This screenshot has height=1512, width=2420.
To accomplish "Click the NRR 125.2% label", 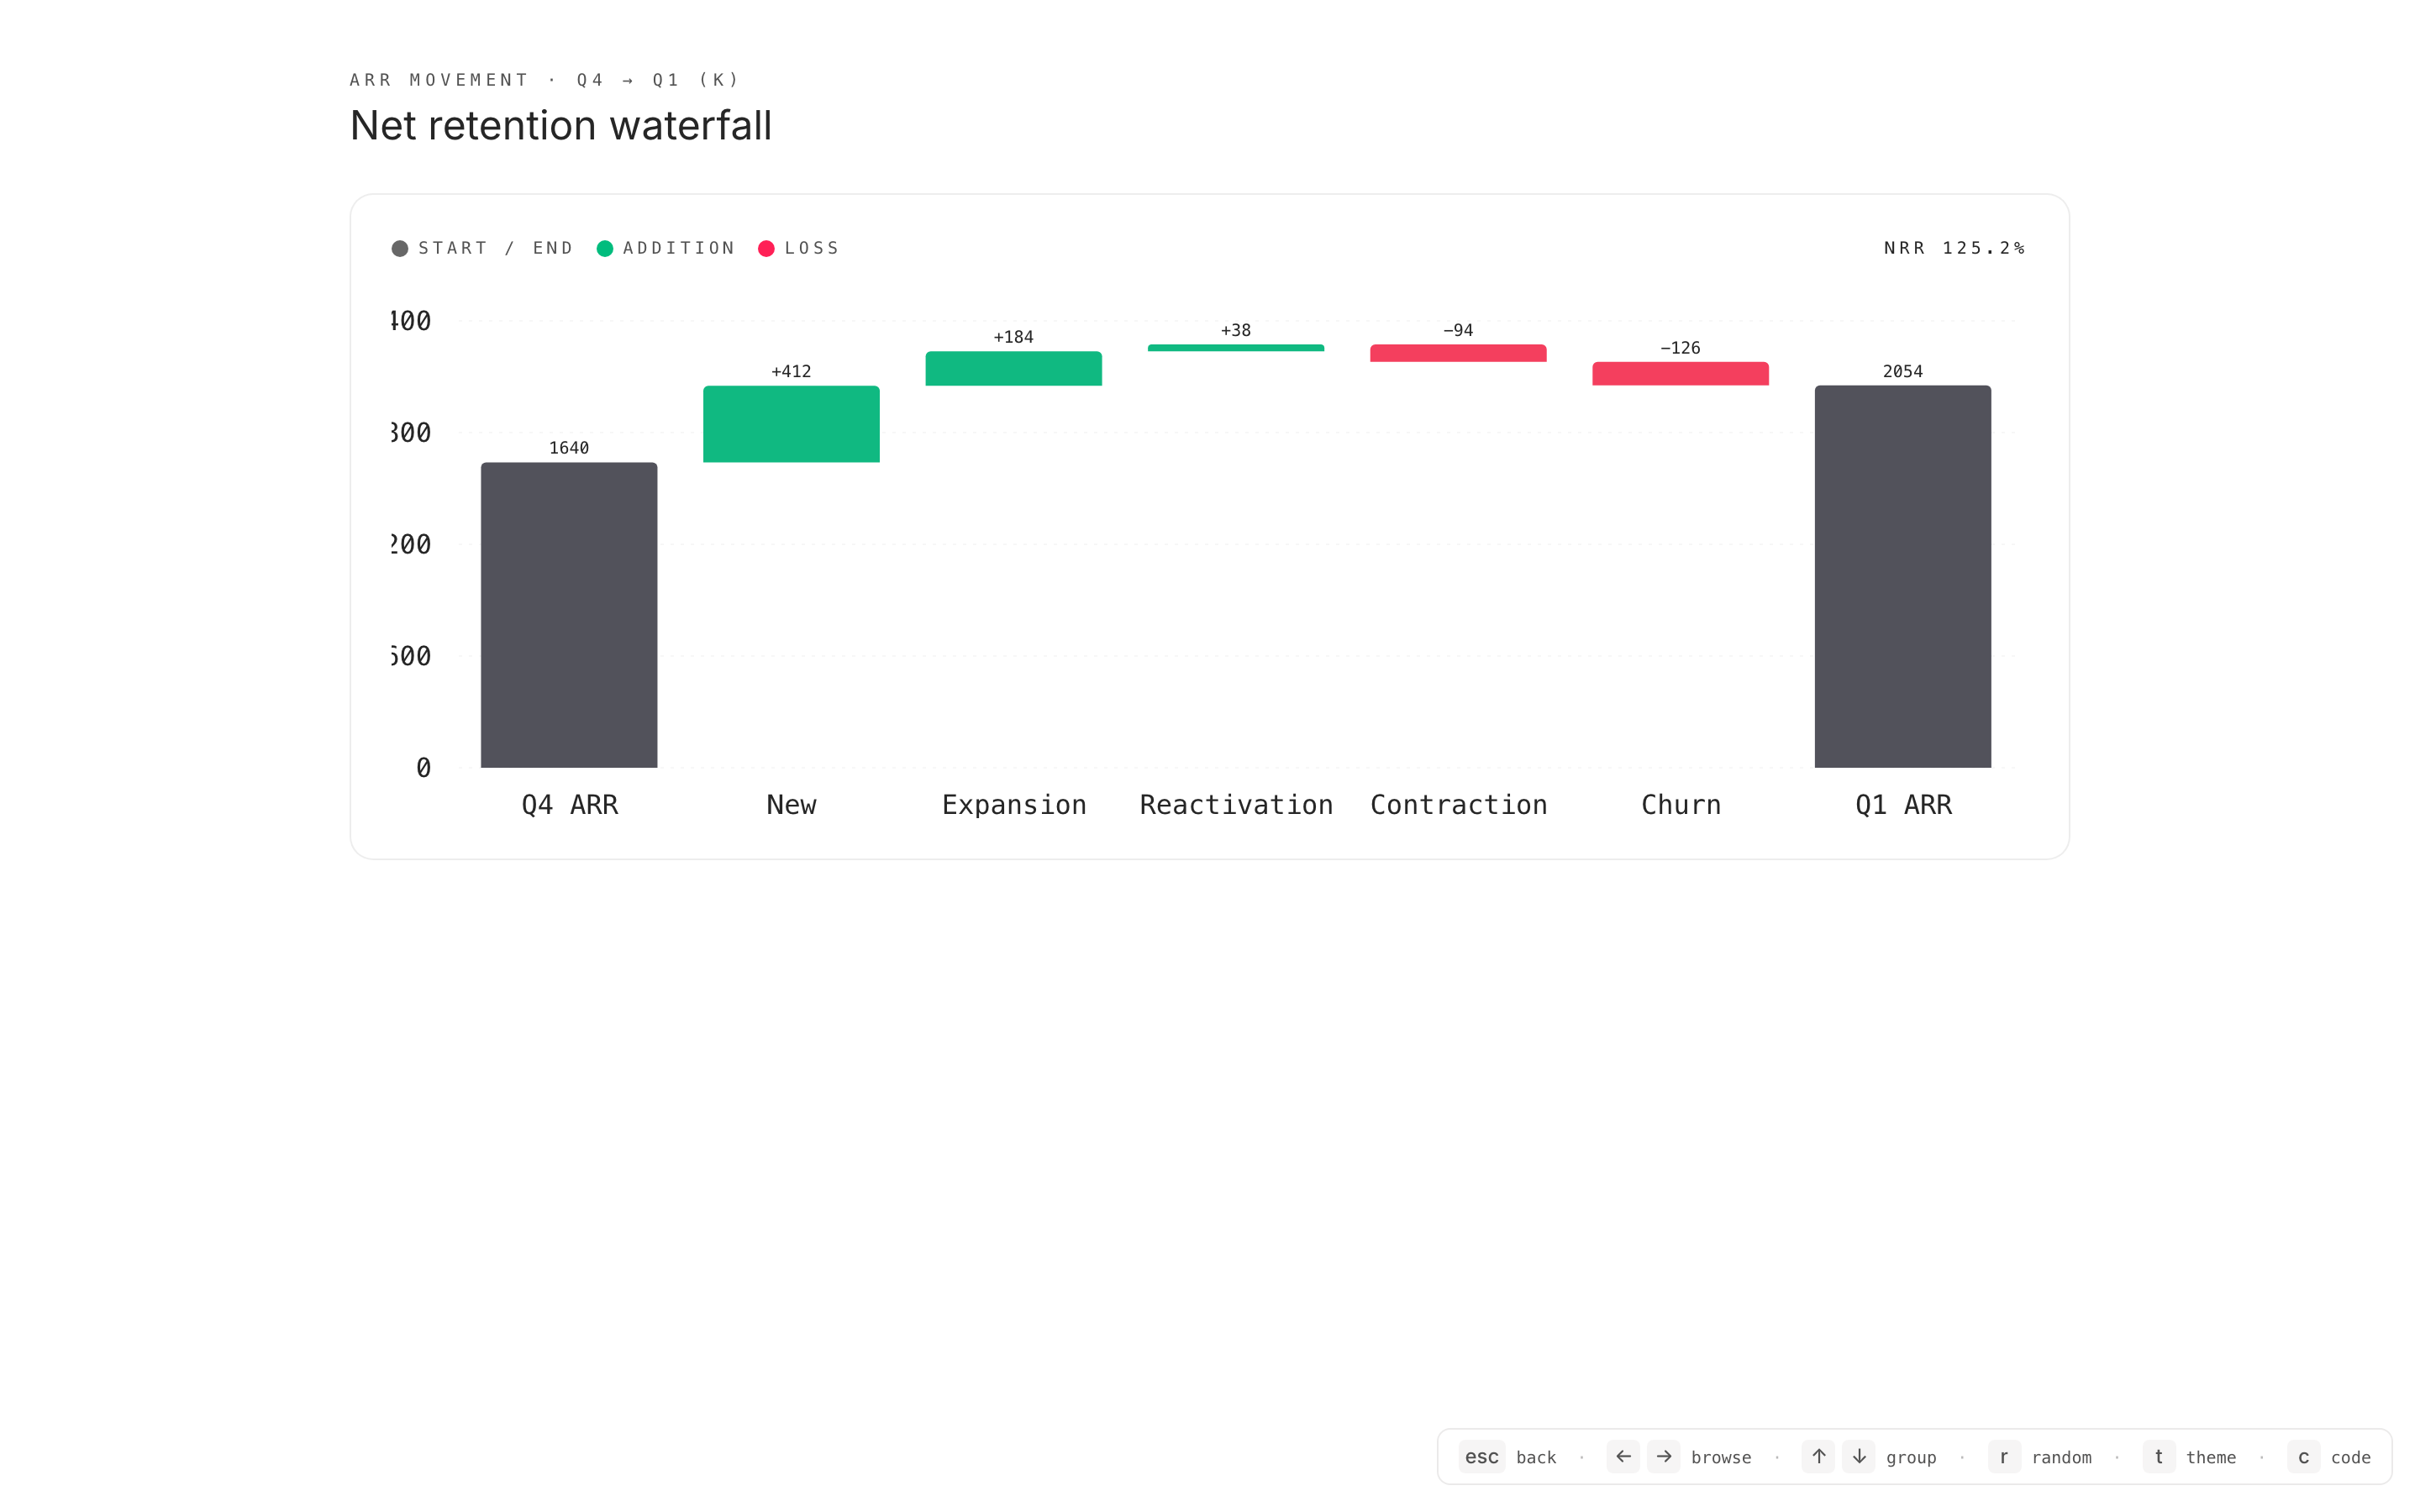I will point(1954,248).
